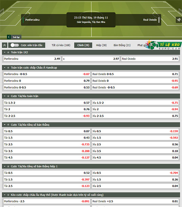182x207 pixels.
Task: Switch to the Chính (28) tab
Action: 83,45
